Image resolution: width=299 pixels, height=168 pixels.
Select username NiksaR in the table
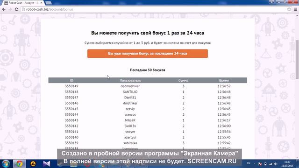130,120
